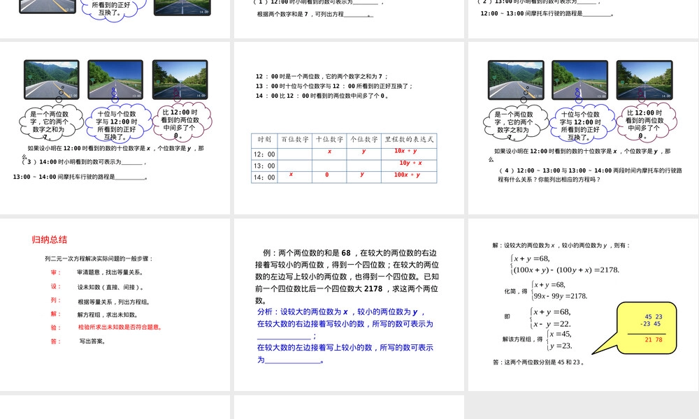Screen dimensions: 699x419
Task: Click the 10y + x expression cell
Action: [x=410, y=163]
